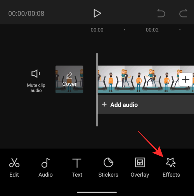The image size is (194, 196).
Task: Click the 00:00/00:08 timecode display
Action: [x=26, y=14]
